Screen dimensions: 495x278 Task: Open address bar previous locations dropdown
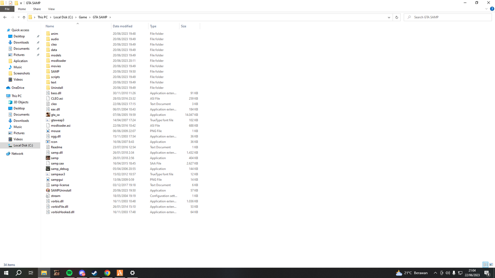click(389, 17)
